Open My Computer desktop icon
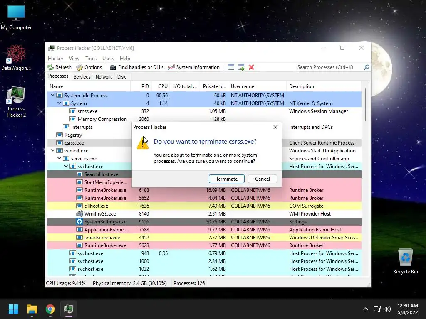This screenshot has width=426, height=319. (x=16, y=17)
